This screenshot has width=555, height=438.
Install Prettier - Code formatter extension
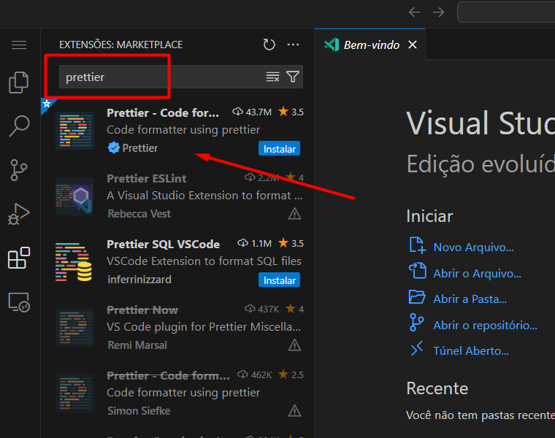(279, 149)
